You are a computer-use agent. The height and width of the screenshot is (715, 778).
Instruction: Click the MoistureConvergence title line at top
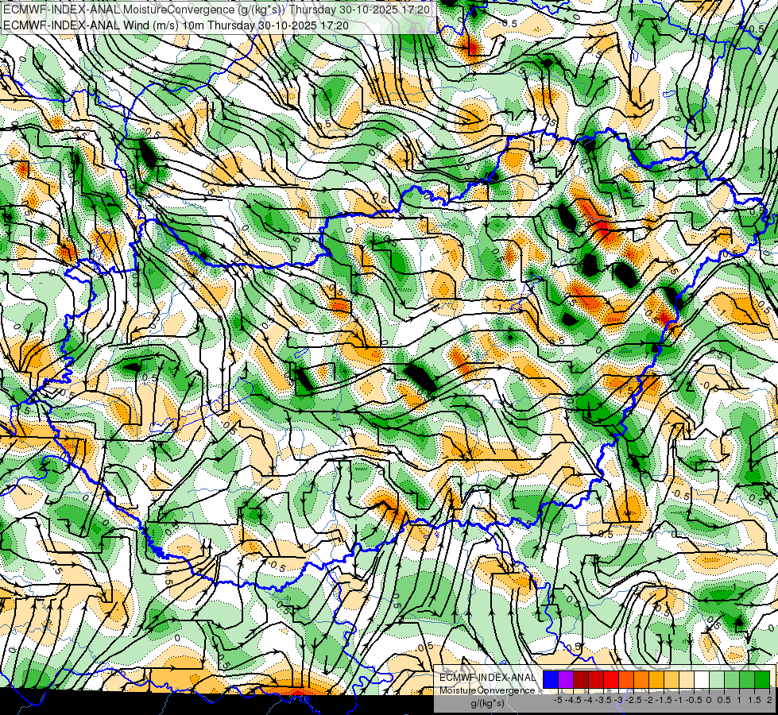tap(216, 10)
